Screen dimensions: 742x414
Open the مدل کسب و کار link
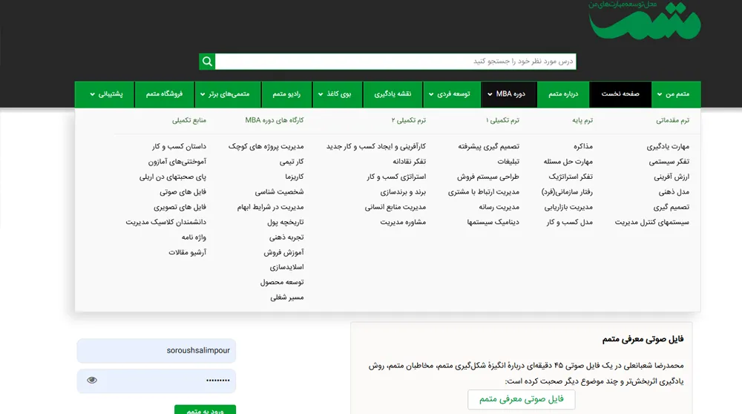tap(570, 223)
